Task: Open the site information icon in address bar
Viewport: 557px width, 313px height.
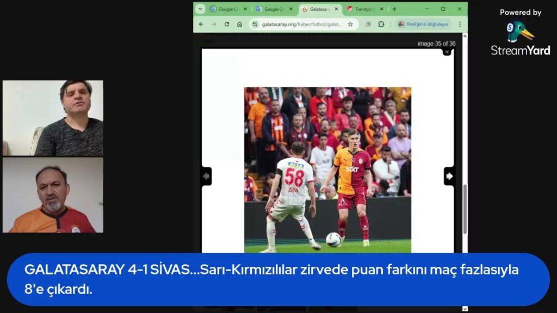Action: point(255,23)
